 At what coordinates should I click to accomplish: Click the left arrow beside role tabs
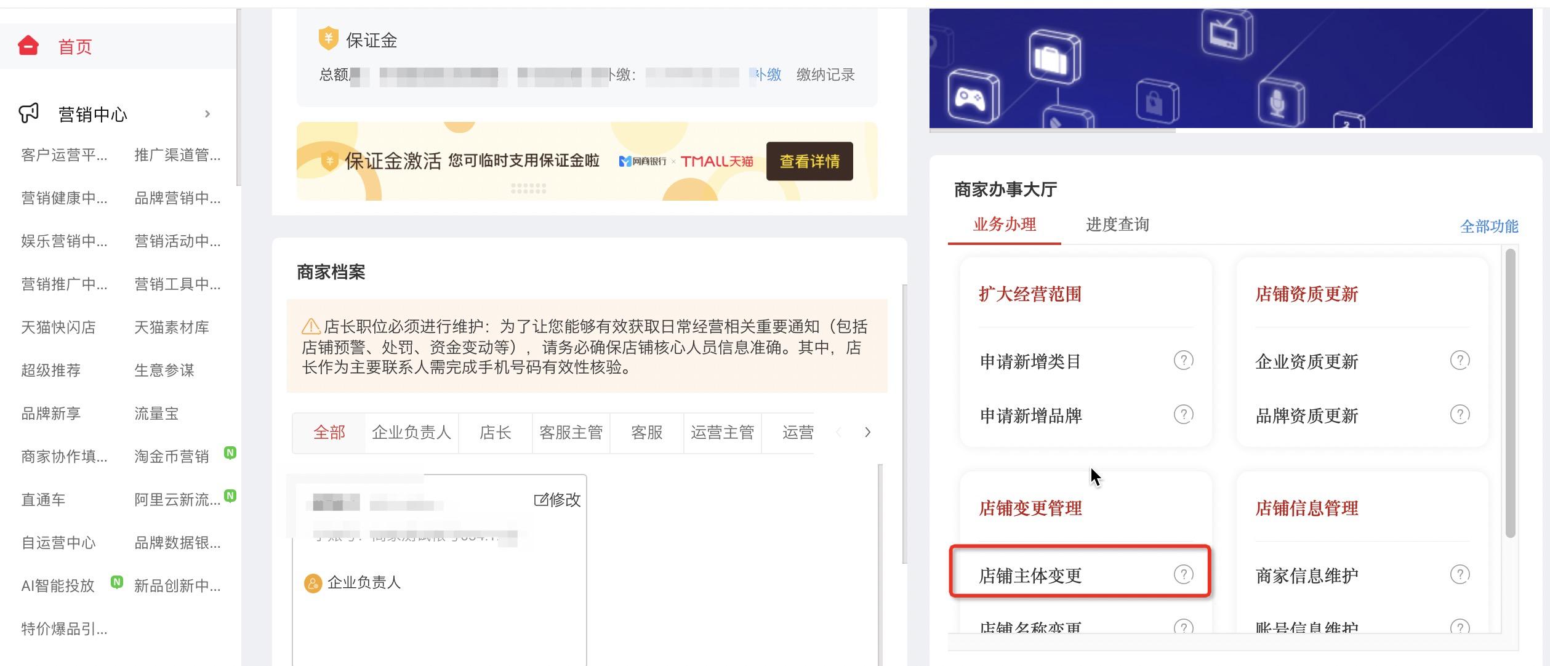pos(838,432)
